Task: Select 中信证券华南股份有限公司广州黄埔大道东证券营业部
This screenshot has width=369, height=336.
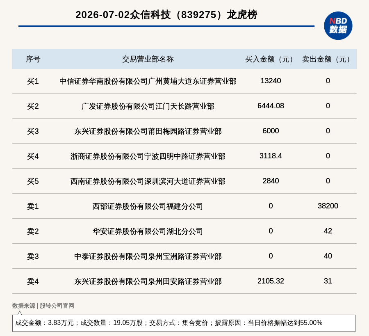Action: pyautogui.click(x=148, y=81)
